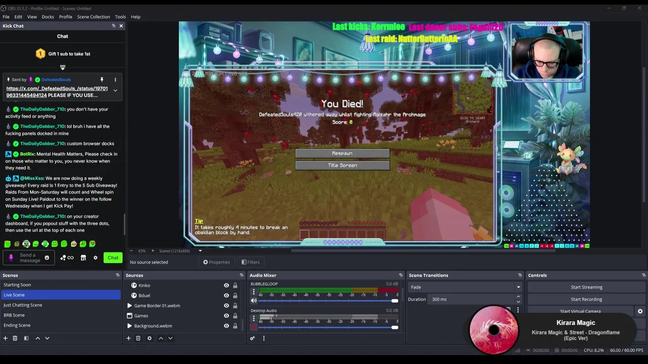Open source properties gear in Sources toolbar

pos(149,338)
